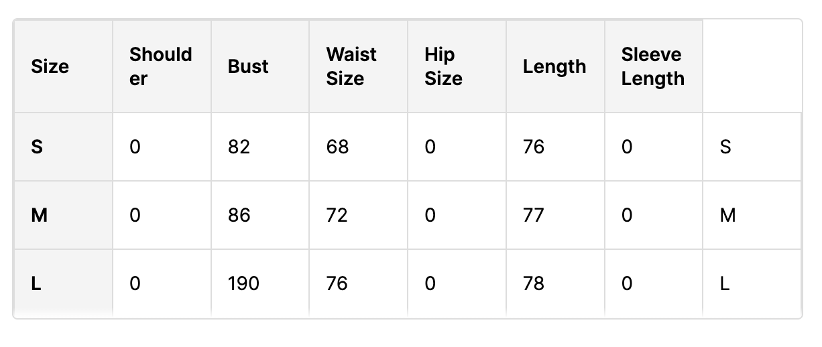
Task: Click the waist value 72
Action: (x=337, y=215)
